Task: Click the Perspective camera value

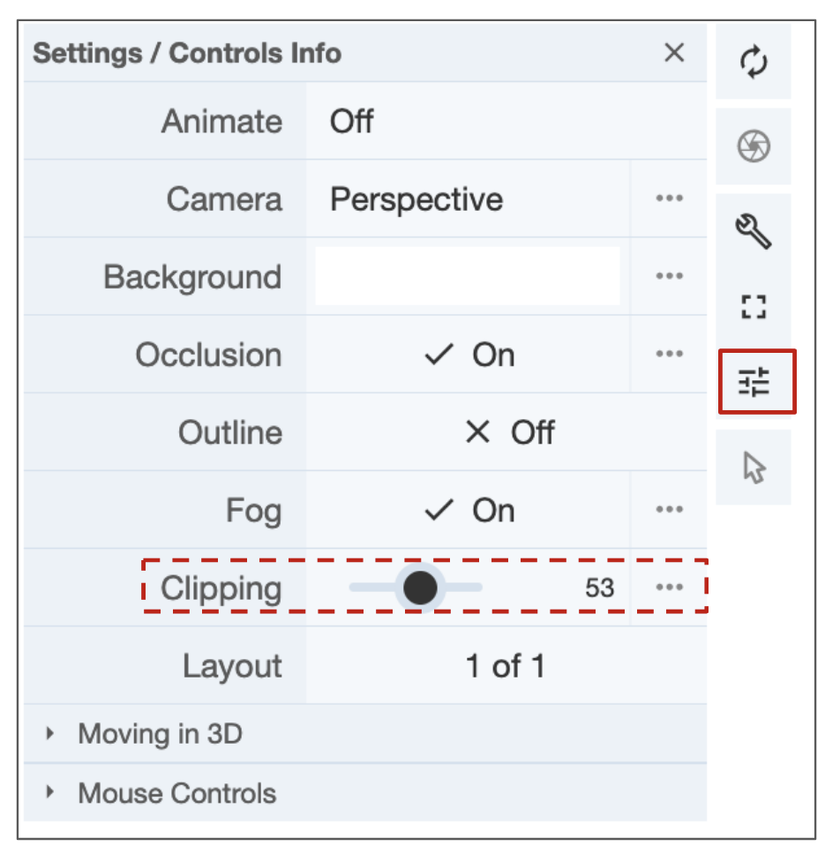Action: pos(416,198)
